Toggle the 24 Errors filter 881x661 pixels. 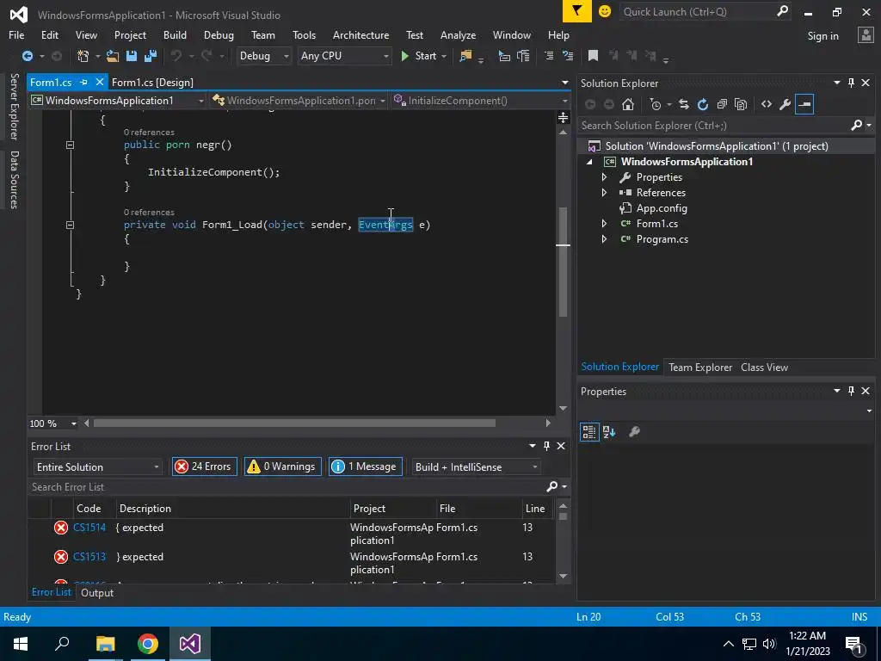[205, 466]
